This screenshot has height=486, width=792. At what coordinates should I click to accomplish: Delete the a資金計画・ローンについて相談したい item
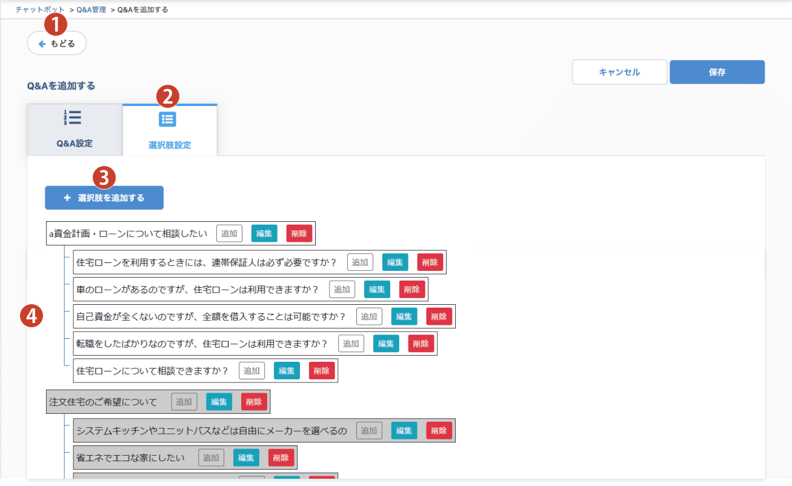pos(299,234)
